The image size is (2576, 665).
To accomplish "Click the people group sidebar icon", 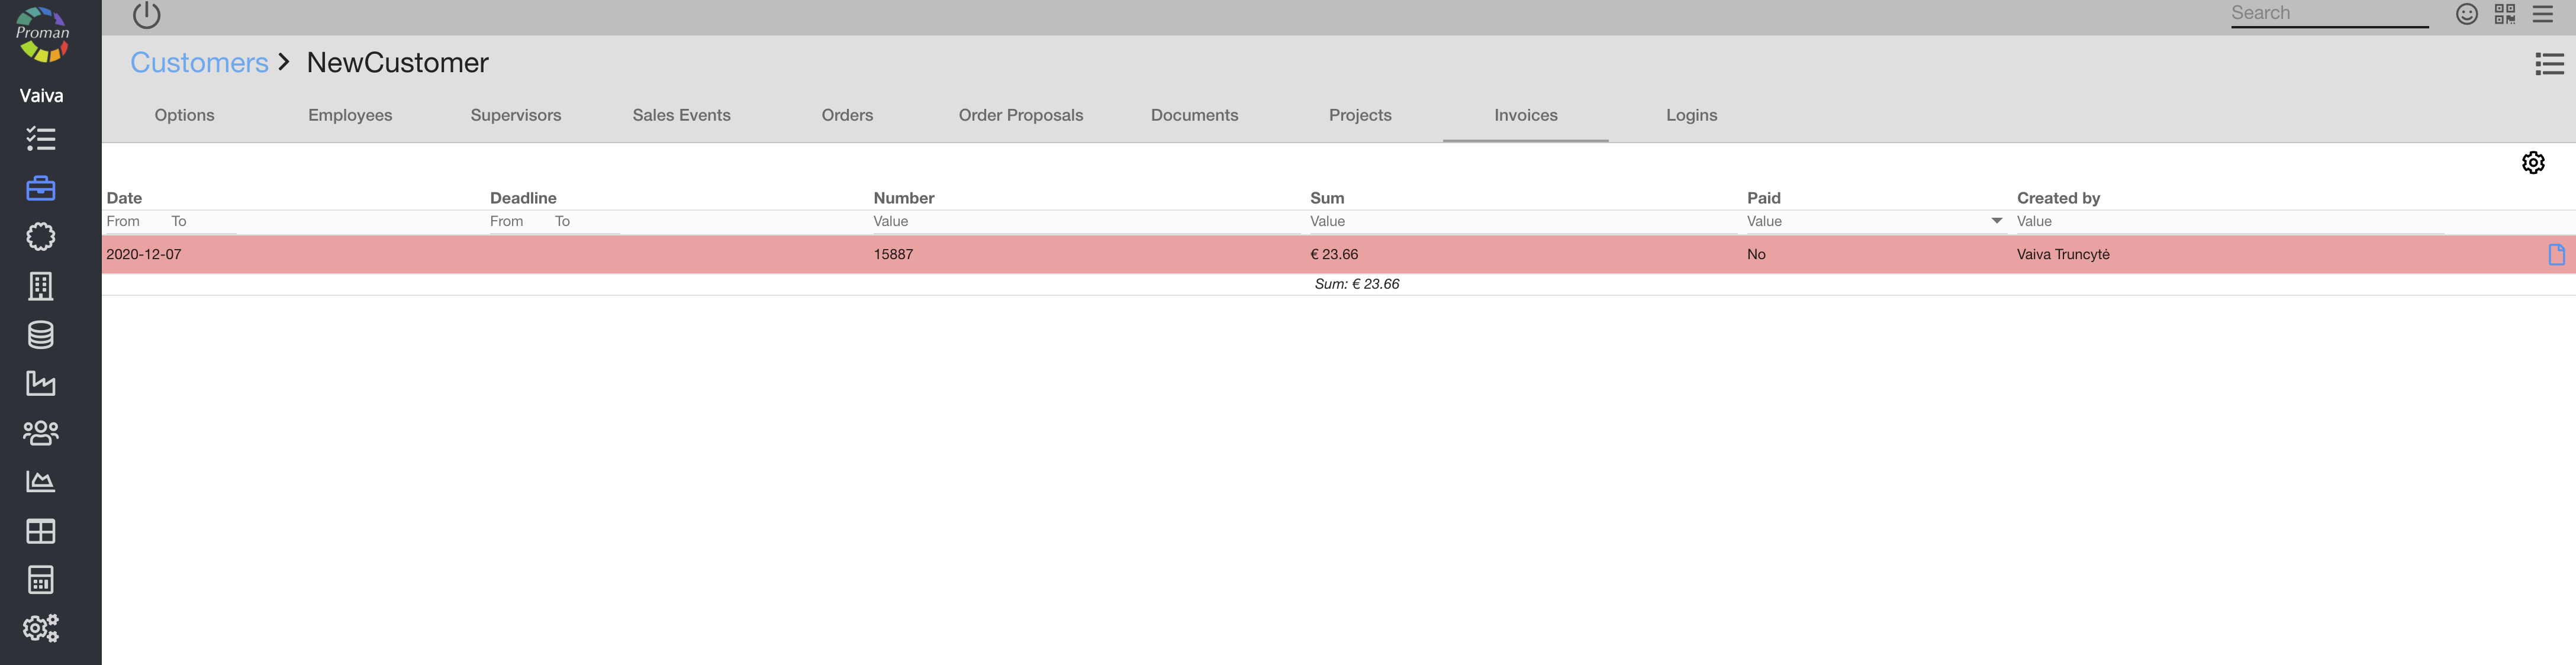I will coord(41,432).
